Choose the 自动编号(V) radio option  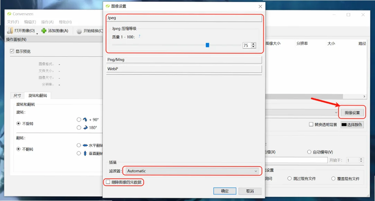tap(309, 152)
